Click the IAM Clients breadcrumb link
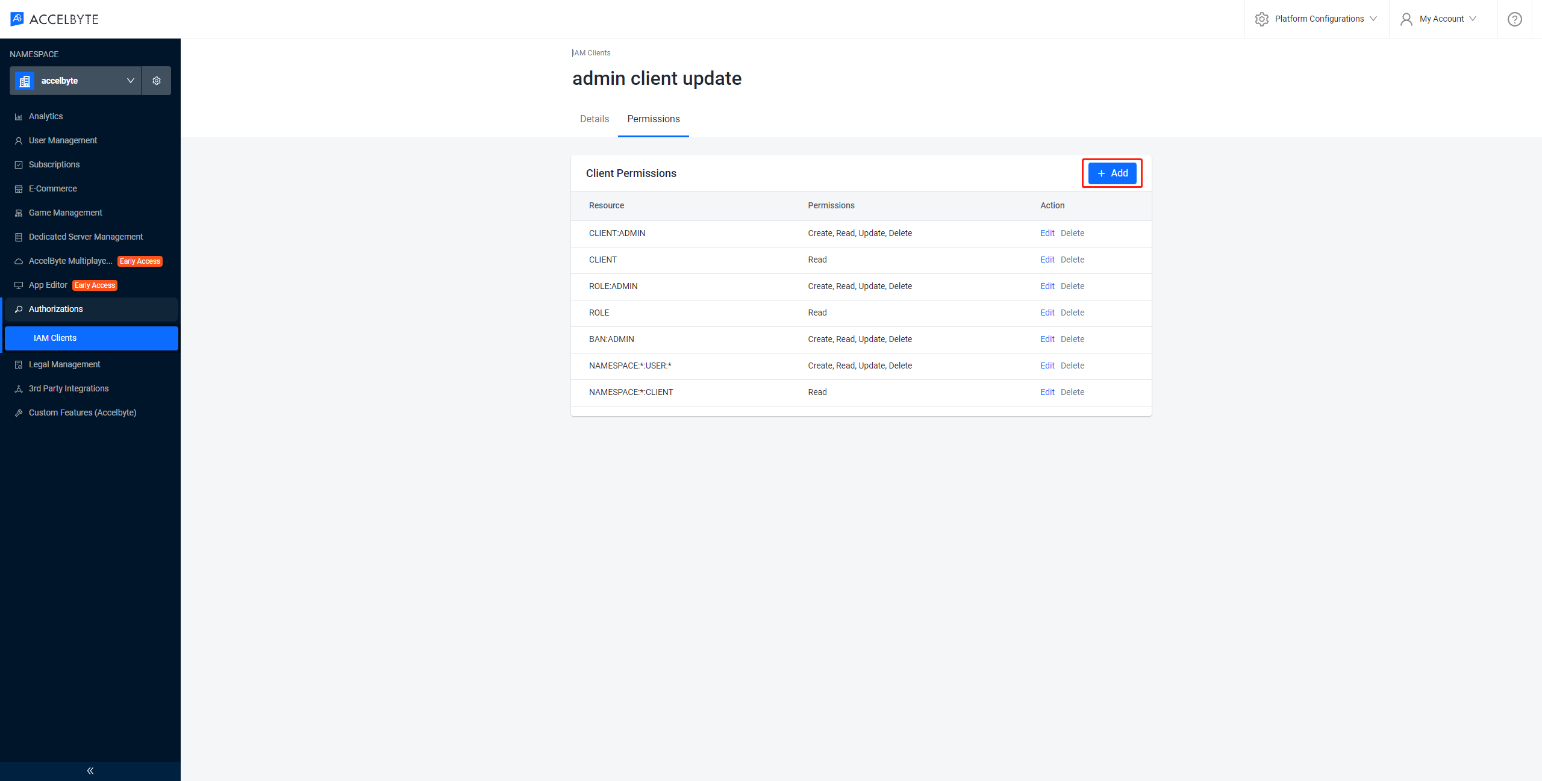 (x=590, y=53)
